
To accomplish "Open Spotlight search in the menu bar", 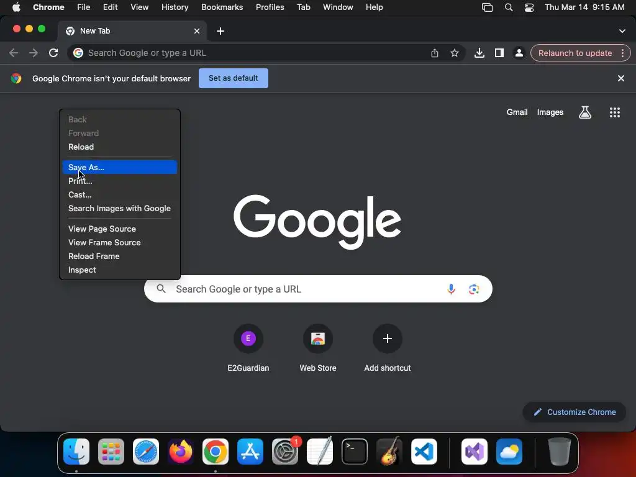I will point(508,7).
